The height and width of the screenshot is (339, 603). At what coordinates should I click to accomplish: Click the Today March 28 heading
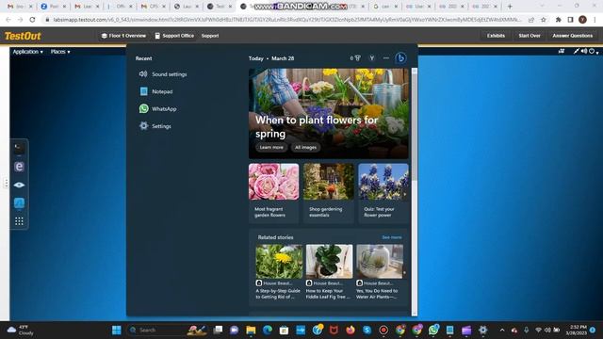(x=271, y=58)
